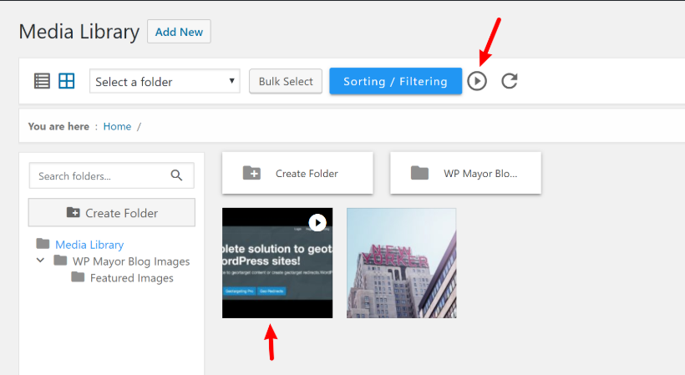
Task: Collapse the WP Mayor Blog Images tree node
Action: (40, 261)
